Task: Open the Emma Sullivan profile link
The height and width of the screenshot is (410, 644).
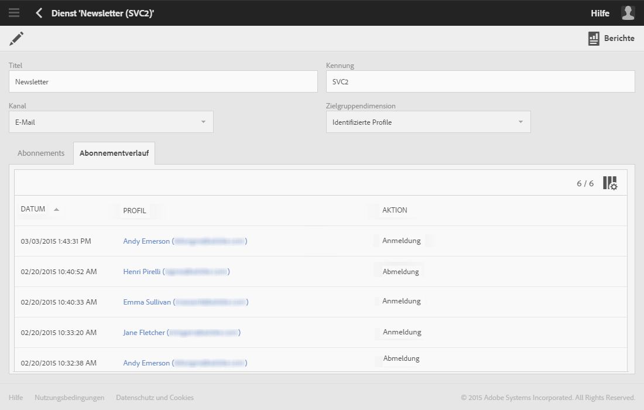Action: tap(147, 302)
